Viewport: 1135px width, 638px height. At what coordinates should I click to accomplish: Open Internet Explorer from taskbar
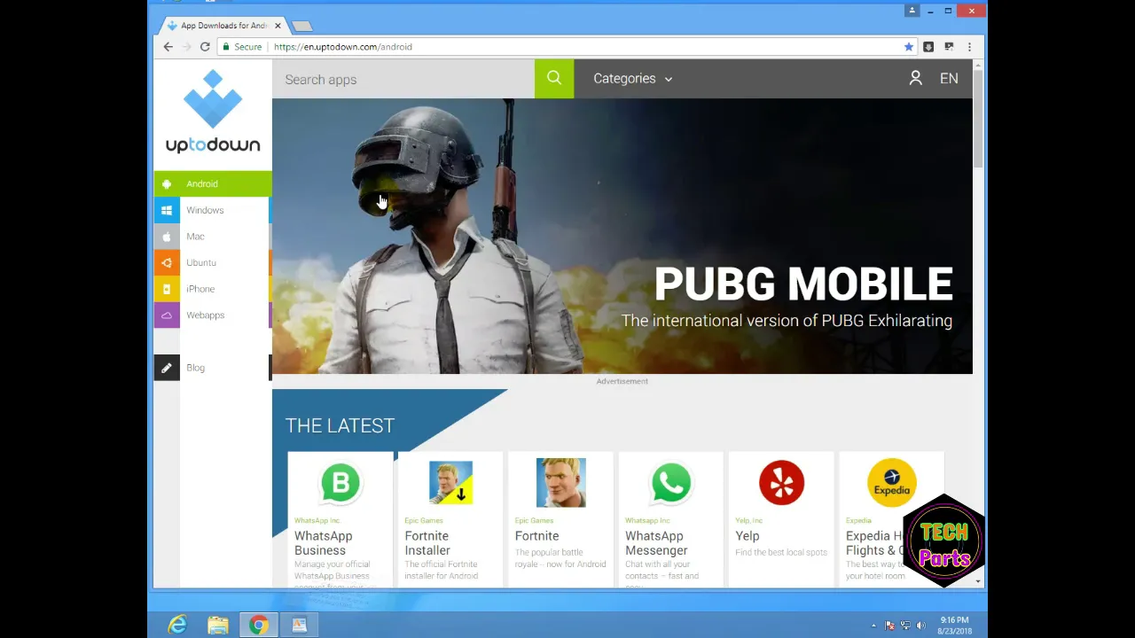click(x=177, y=626)
